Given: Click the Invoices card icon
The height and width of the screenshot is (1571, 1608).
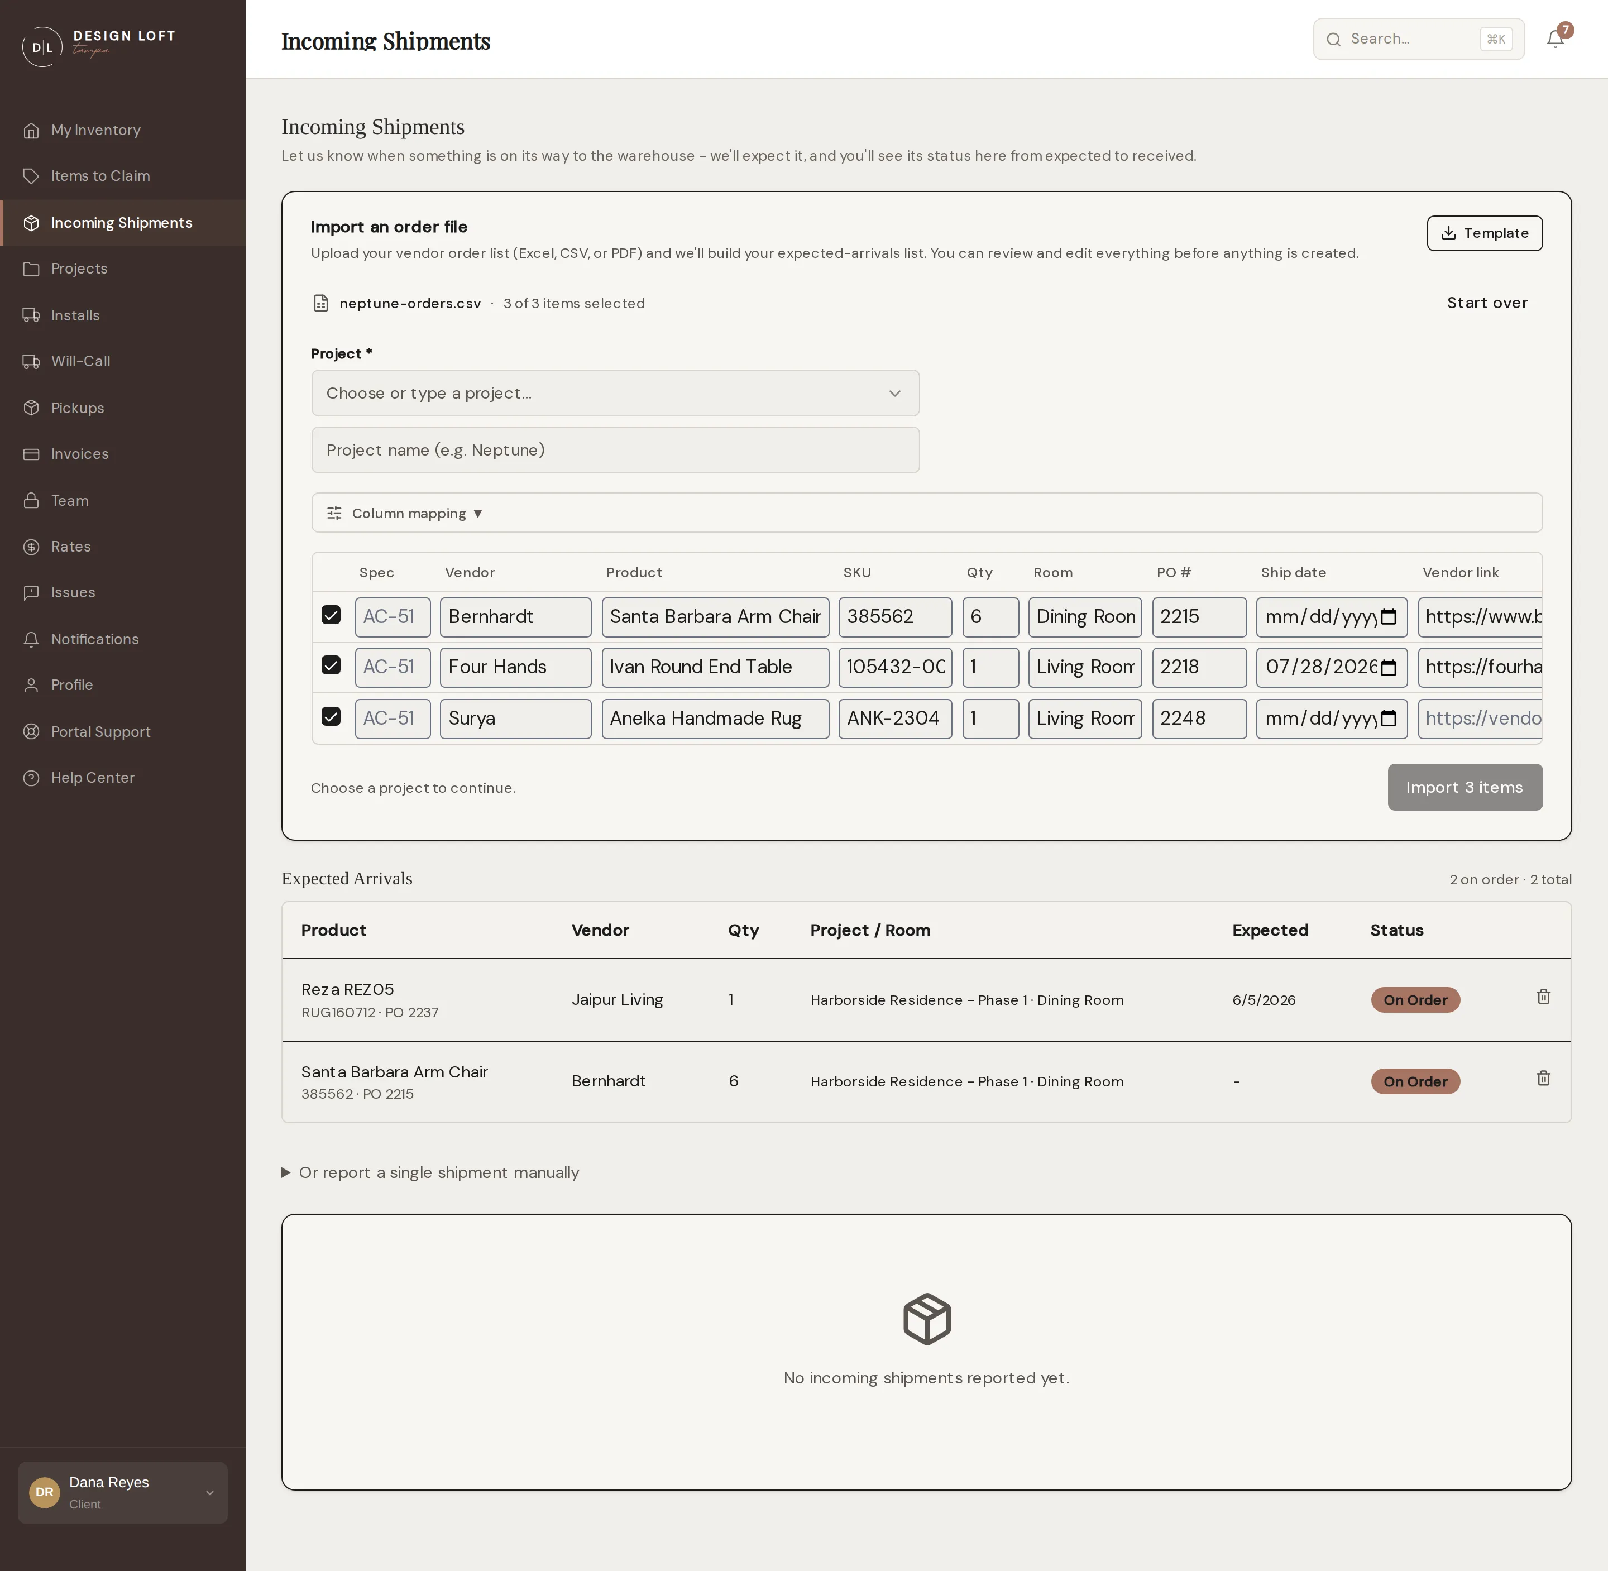Looking at the screenshot, I should click(x=31, y=454).
